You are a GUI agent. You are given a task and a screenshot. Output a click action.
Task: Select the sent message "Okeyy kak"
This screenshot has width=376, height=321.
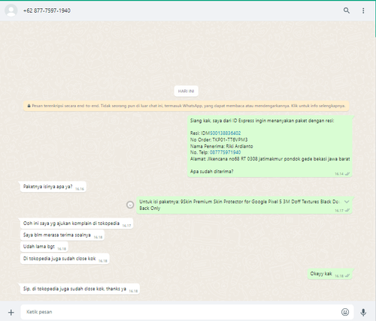(329, 274)
